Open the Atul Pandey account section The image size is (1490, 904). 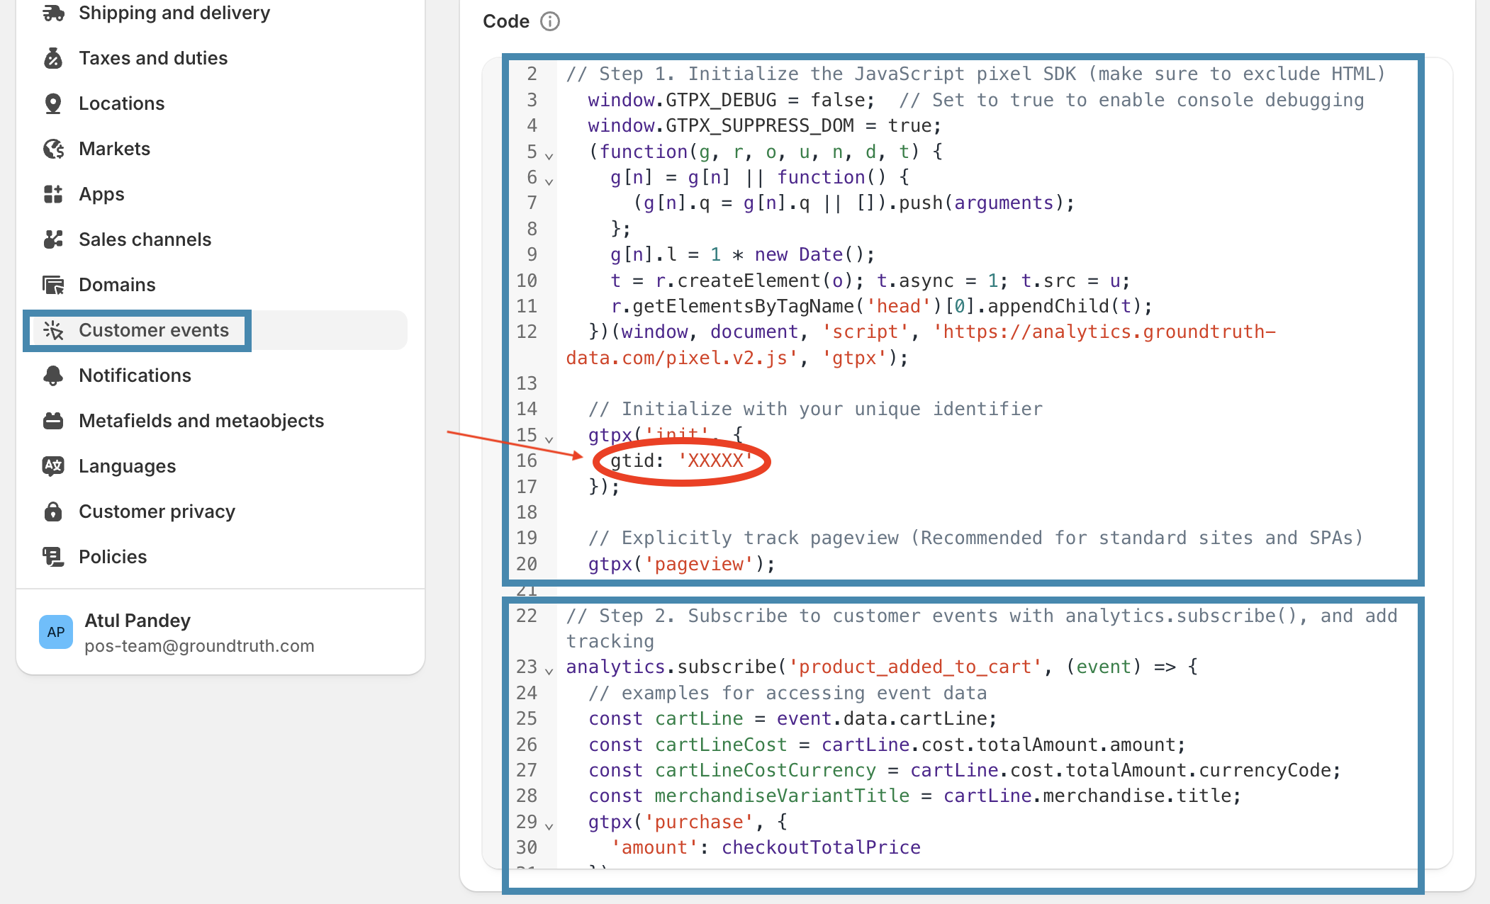(138, 621)
